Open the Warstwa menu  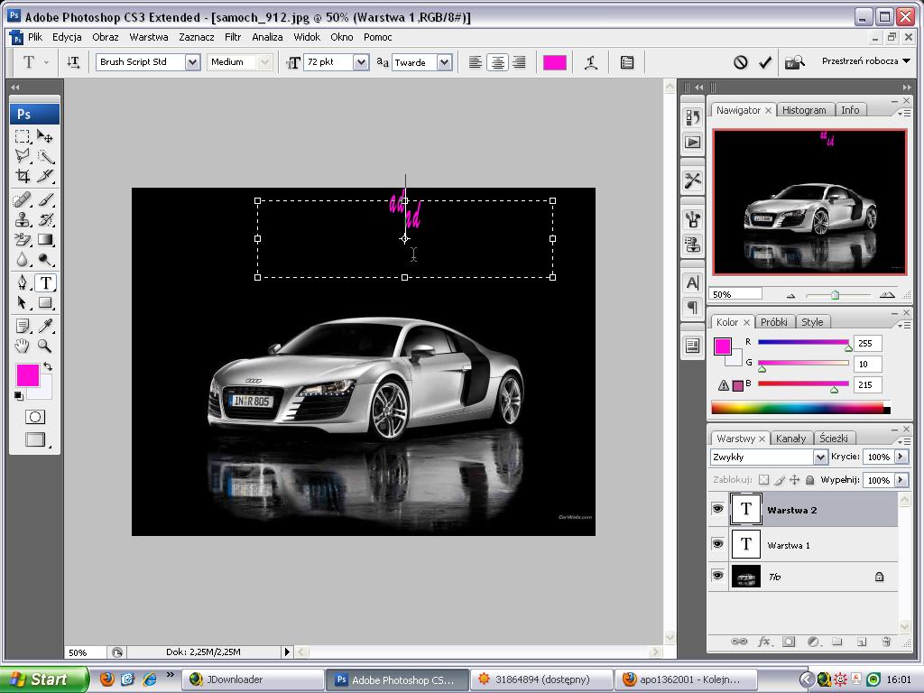point(149,37)
